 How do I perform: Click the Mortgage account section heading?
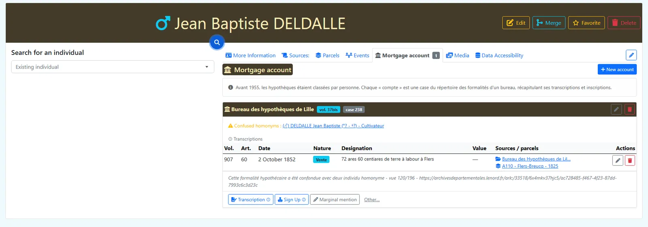[258, 70]
